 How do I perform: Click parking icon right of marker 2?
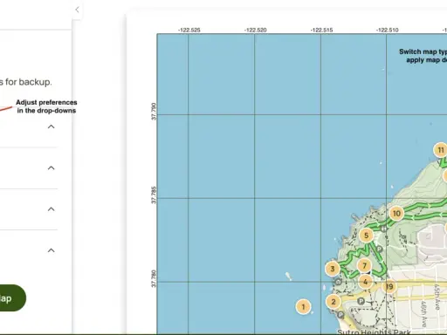point(361,301)
